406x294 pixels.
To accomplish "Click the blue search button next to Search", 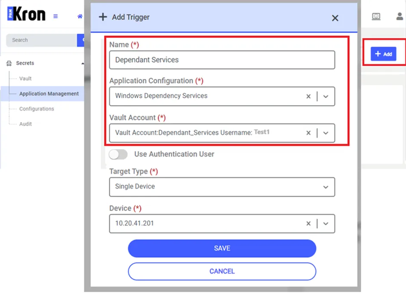I will click(x=80, y=40).
